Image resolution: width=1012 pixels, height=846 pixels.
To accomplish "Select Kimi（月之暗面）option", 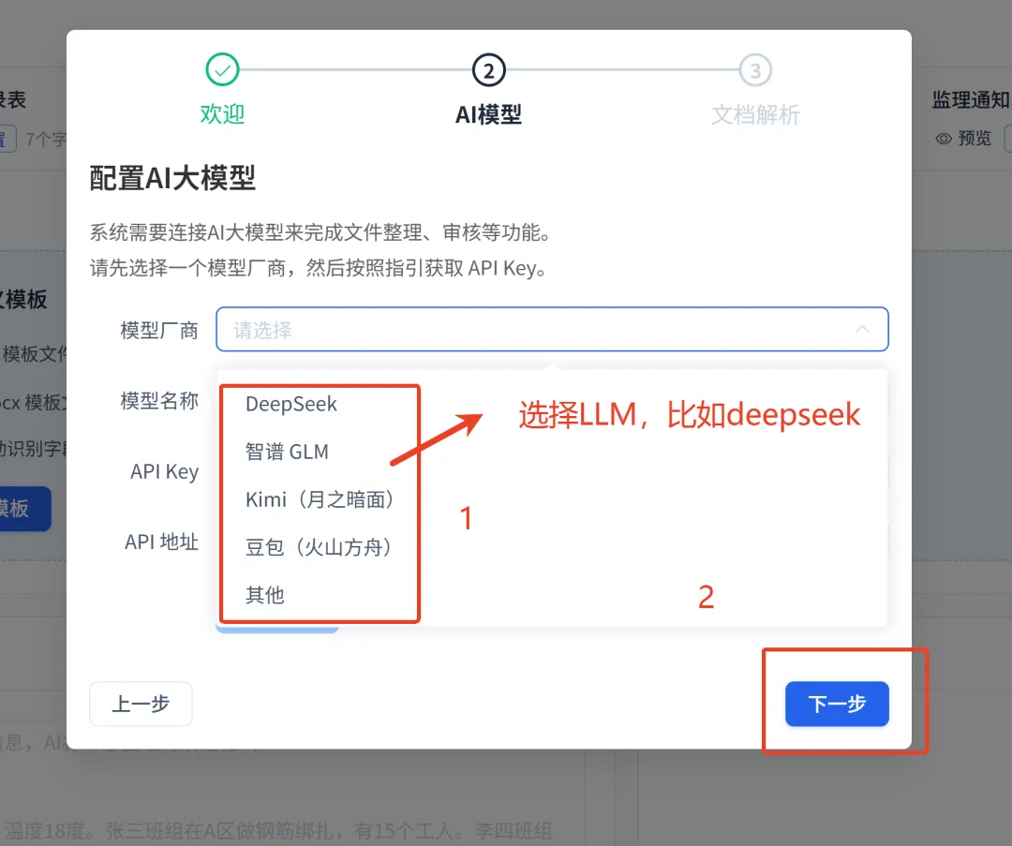I will coord(320,499).
